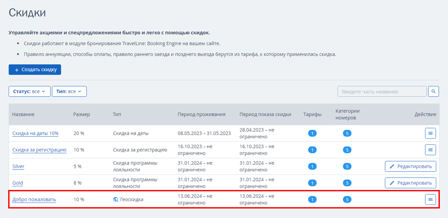Click the Название column header
The height and width of the screenshot is (218, 448).
23,114
